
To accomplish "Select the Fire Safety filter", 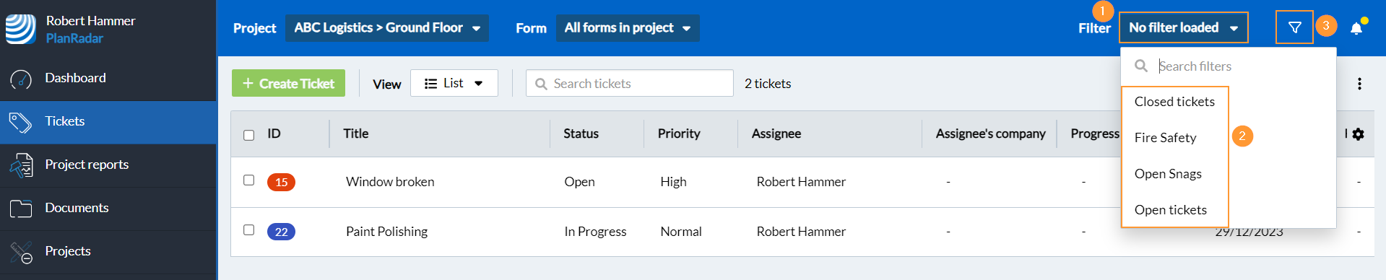I will click(x=1165, y=137).
